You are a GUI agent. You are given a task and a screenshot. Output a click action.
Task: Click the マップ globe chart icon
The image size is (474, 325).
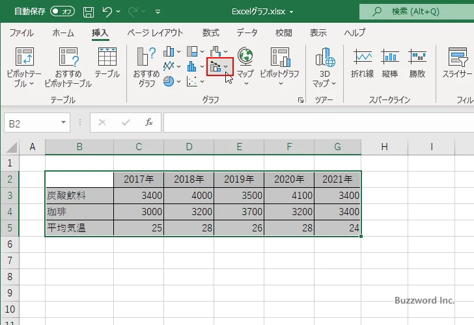[245, 57]
